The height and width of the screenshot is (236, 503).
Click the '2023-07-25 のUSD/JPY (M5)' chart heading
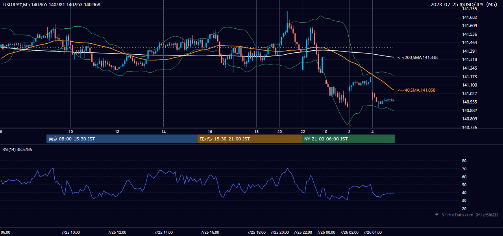point(464,5)
